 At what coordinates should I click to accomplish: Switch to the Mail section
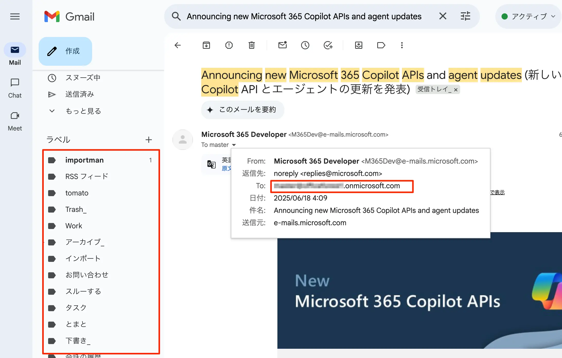(x=15, y=54)
